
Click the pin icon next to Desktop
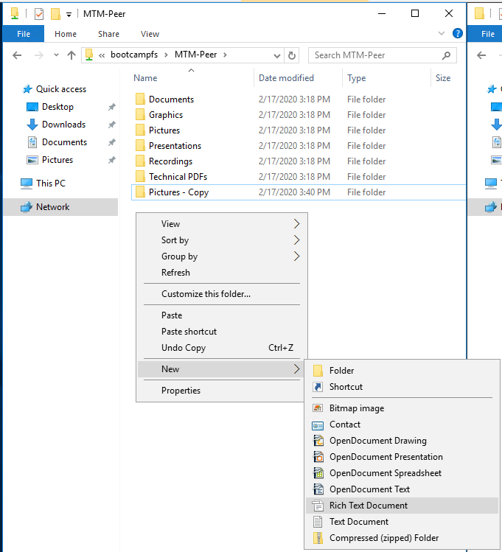tap(111, 107)
